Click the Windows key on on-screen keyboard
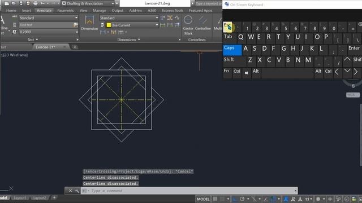362x203 pixels. click(x=247, y=73)
